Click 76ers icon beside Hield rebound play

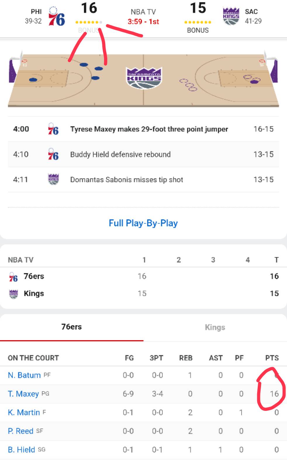pos(53,154)
